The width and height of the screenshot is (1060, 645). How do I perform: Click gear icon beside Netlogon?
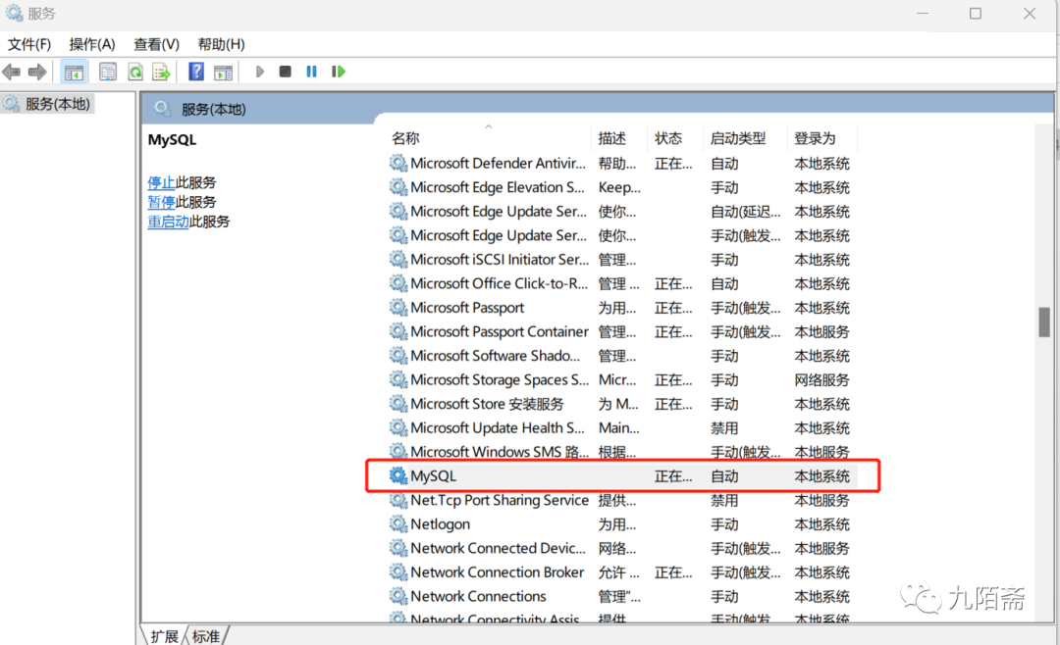tap(398, 524)
